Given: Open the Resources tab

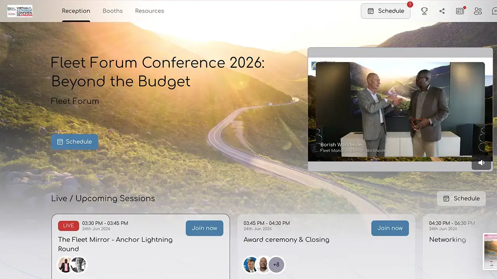Looking at the screenshot, I should coord(149,11).
